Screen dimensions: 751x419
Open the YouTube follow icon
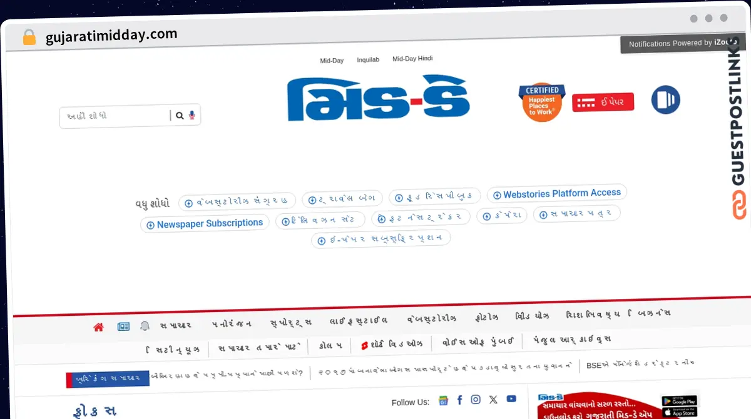point(511,399)
